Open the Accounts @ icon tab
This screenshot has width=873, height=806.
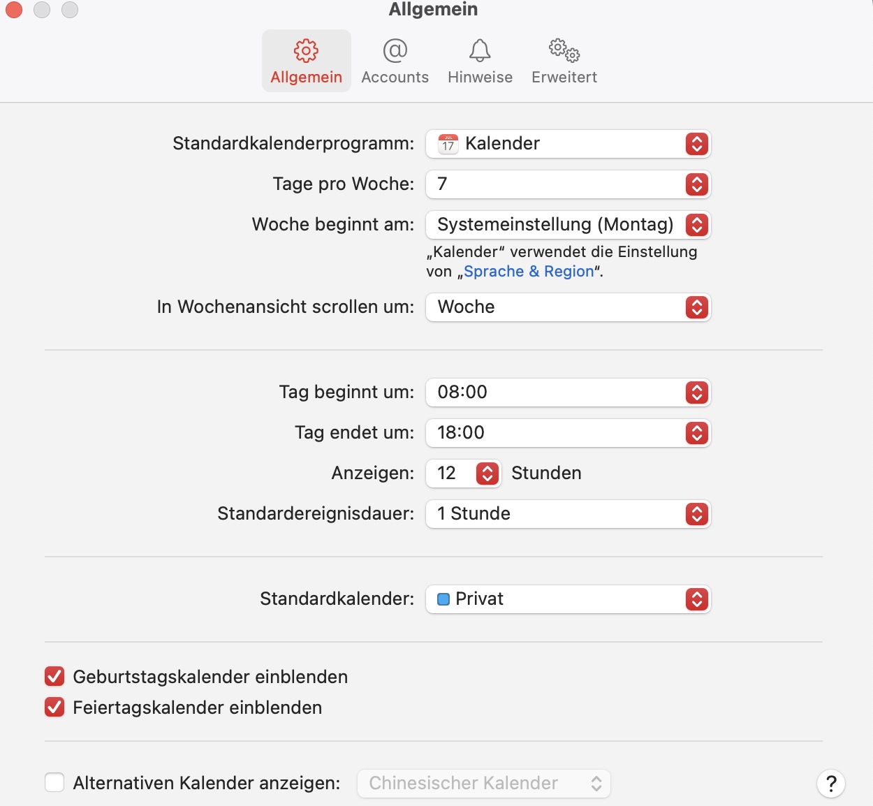point(395,51)
